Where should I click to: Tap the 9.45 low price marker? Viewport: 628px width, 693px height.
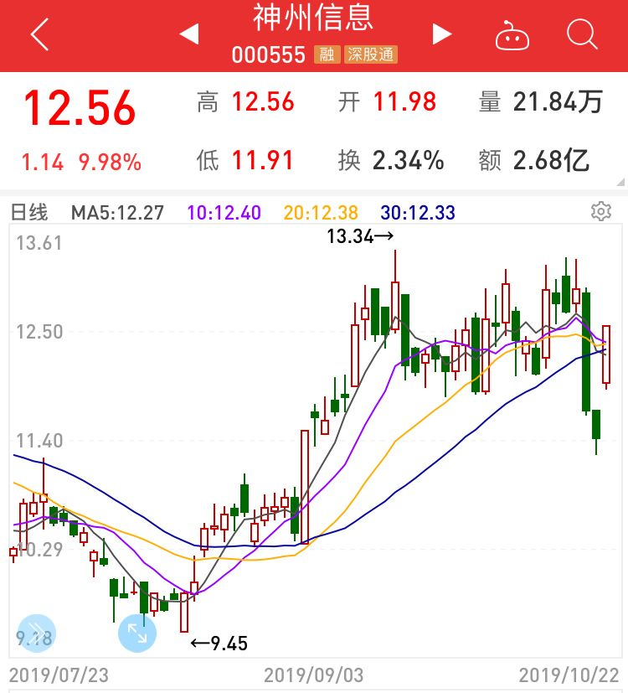[219, 644]
